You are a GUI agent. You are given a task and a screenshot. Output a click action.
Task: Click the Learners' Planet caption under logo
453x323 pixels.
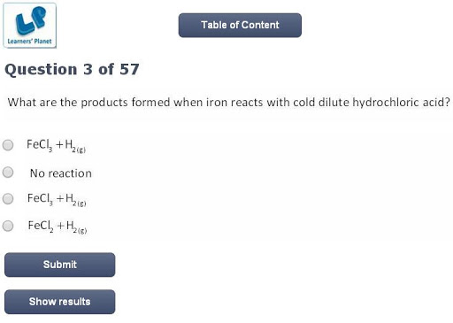[29, 42]
